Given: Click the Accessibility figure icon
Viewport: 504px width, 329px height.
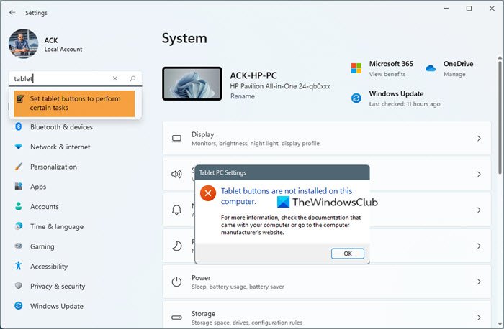Looking at the screenshot, I should pyautogui.click(x=18, y=266).
